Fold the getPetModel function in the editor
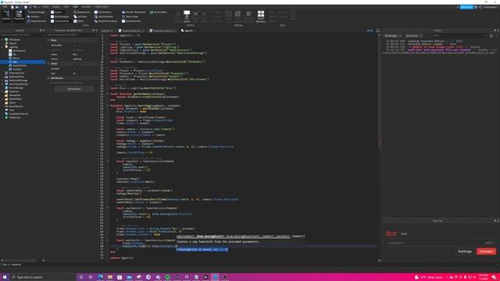The width and height of the screenshot is (500, 281). point(108,94)
